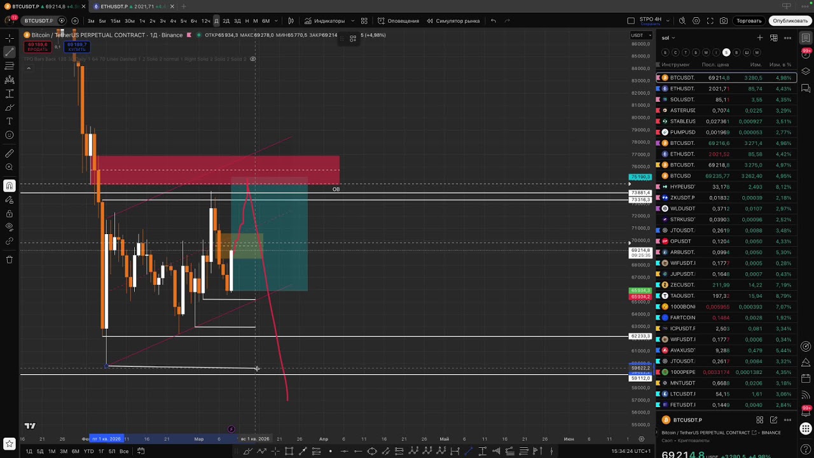Set date range to 1М
Image resolution: width=814 pixels, height=458 pixels.
click(52, 452)
